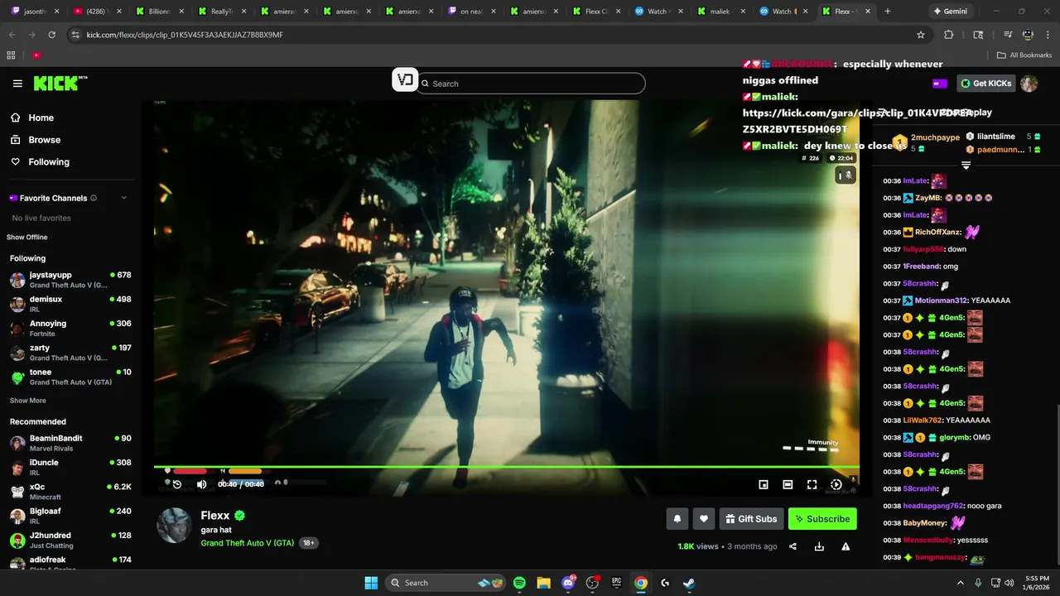
Task: Click the share clip icon
Action: click(793, 546)
